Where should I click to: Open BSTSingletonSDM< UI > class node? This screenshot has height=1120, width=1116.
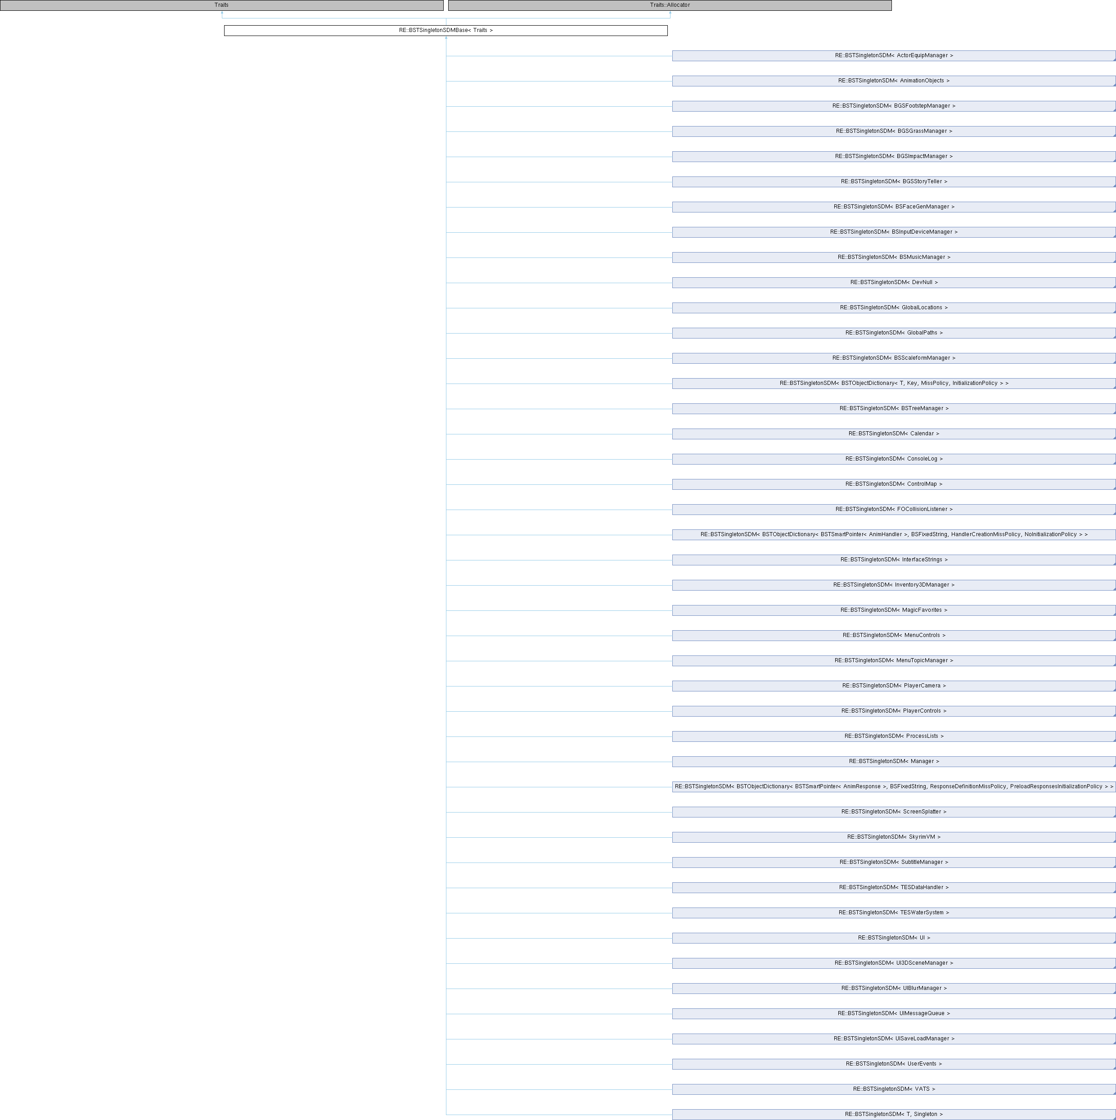[894, 938]
